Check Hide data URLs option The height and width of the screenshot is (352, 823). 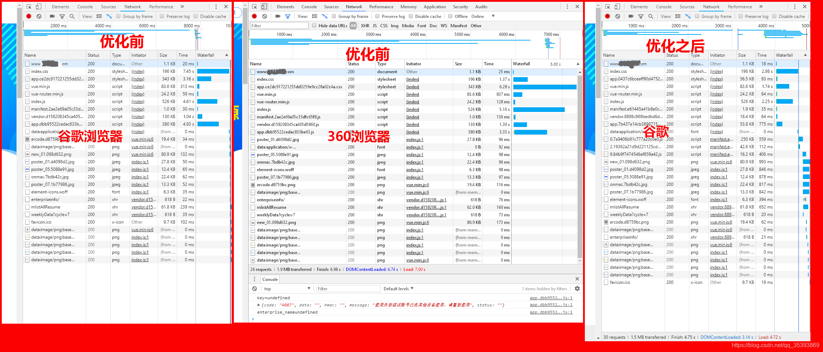(x=314, y=25)
